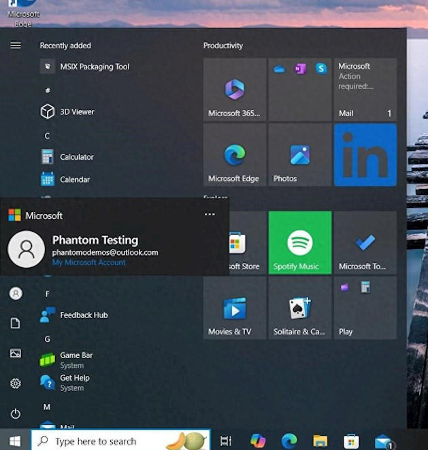Open LinkedIn tile
The width and height of the screenshot is (428, 450).
pyautogui.click(x=365, y=155)
